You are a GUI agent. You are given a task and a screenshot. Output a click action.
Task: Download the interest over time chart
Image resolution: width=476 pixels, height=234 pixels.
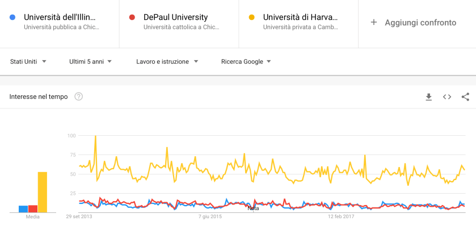(429, 97)
